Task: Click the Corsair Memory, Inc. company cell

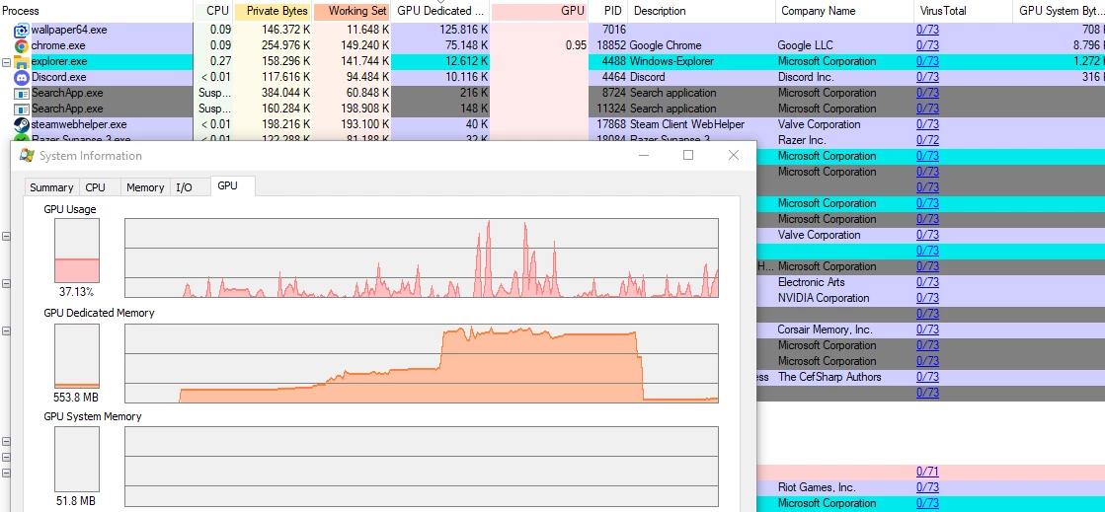Action: click(825, 329)
